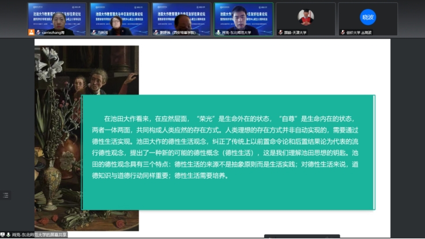Click mic icon on 肖克 video tile label
Image resolution: width=425 pixels, height=239 pixels.
tap(217, 33)
